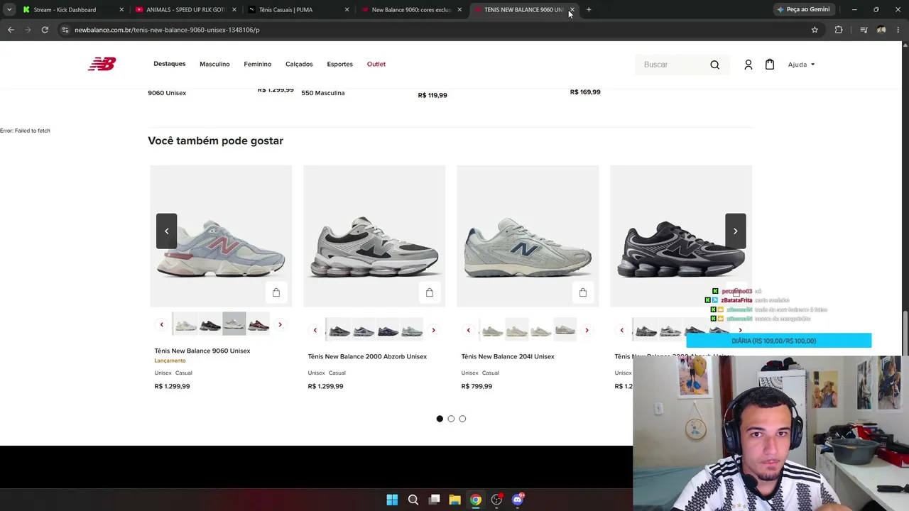Switch to the New Balance 9060: cores tab
Viewport: 909px width, 511px height.
[410, 10]
